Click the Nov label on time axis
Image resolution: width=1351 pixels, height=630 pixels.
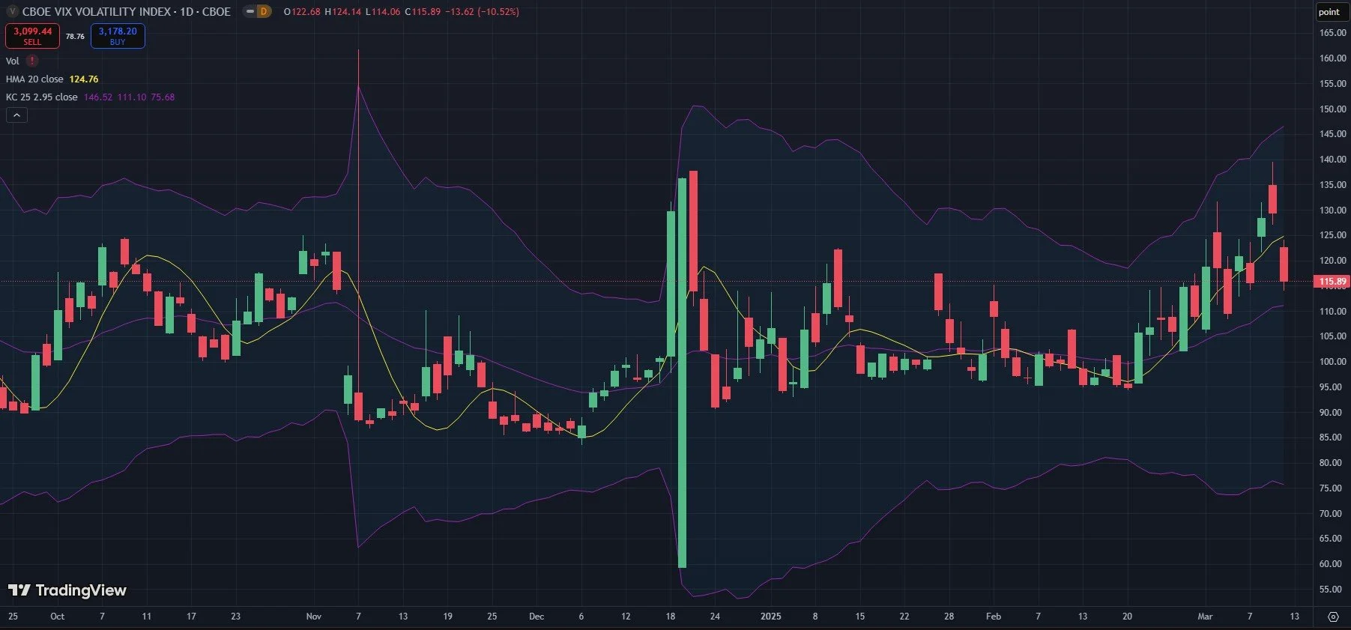pyautogui.click(x=314, y=617)
